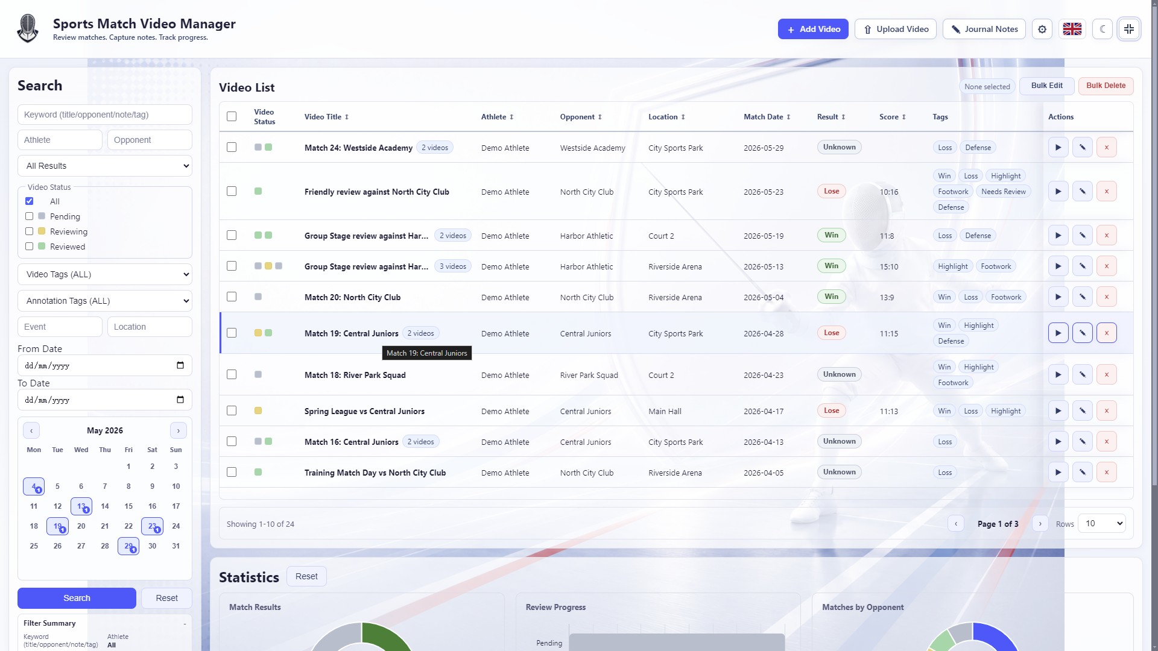
Task: Check the Match 20: North City Club checkbox
Action: pyautogui.click(x=232, y=297)
